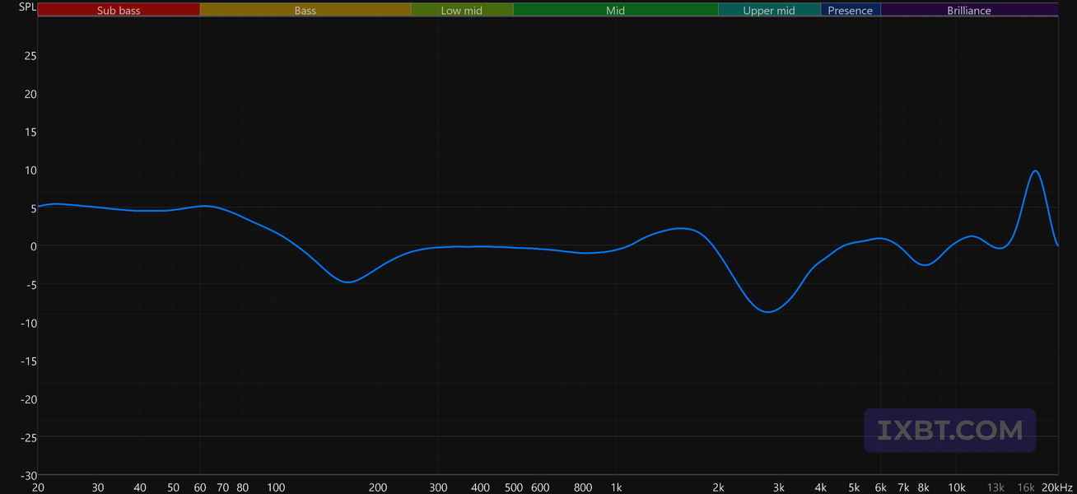The width and height of the screenshot is (1077, 494).
Task: Select the Bass frequency band header
Action: (305, 10)
